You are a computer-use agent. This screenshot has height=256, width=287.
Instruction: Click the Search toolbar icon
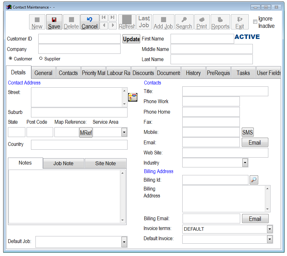(184, 20)
